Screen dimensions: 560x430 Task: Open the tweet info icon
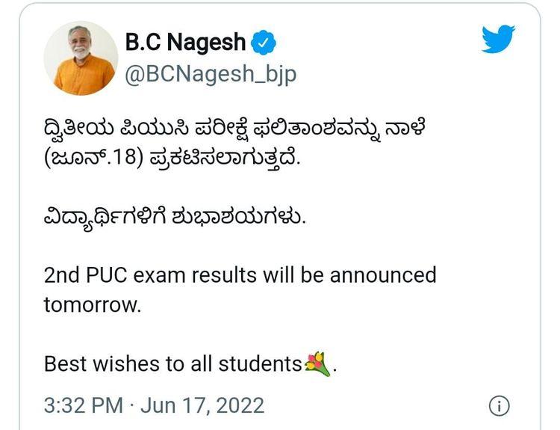pyautogui.click(x=499, y=406)
